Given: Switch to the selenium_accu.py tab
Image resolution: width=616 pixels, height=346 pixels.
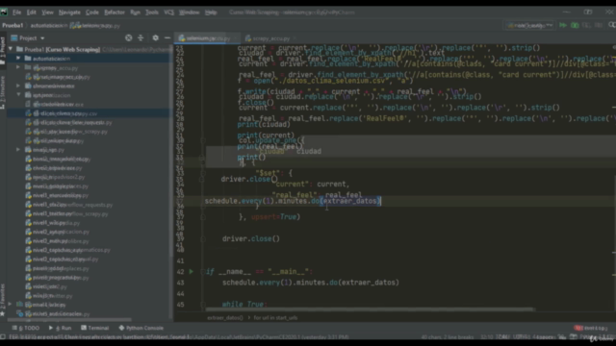Looking at the screenshot, I should tap(208, 38).
